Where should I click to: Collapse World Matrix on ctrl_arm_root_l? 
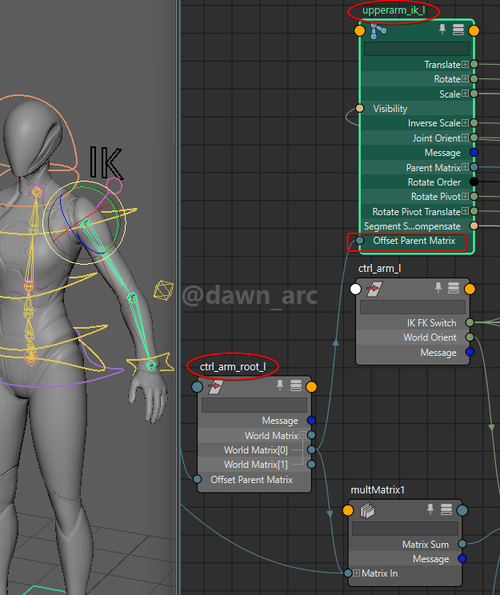(302, 435)
